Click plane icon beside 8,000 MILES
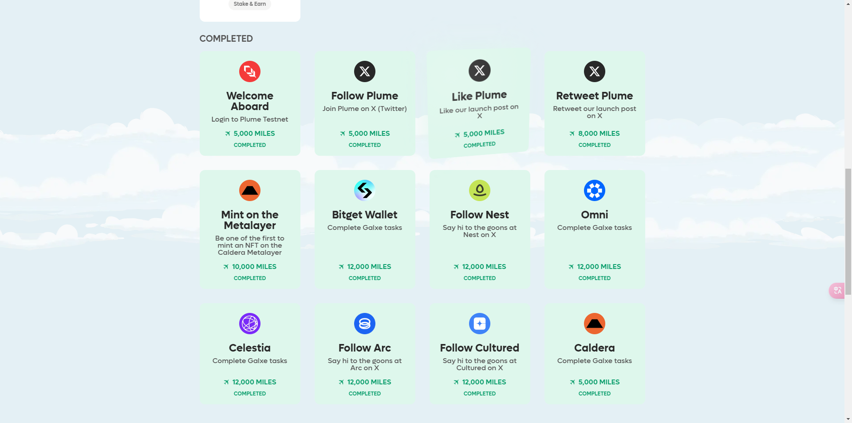852x423 pixels. click(572, 134)
